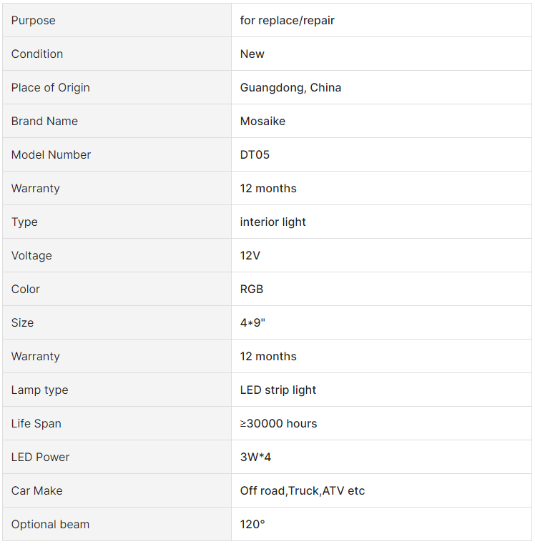Select the Voltage value '12V'

[x=250, y=256]
